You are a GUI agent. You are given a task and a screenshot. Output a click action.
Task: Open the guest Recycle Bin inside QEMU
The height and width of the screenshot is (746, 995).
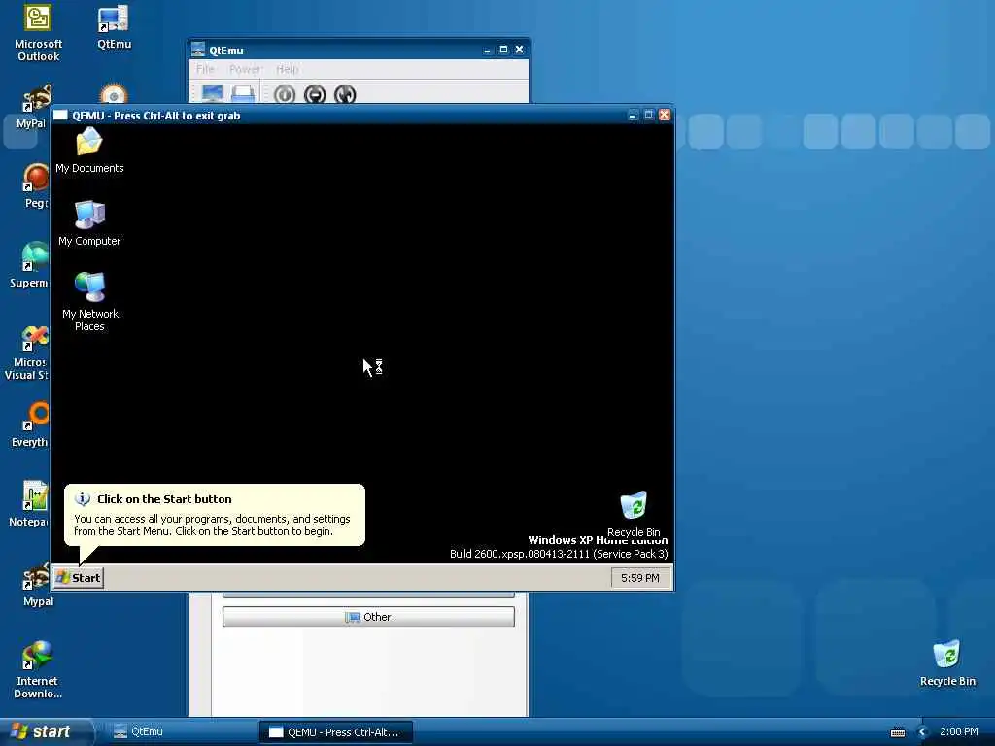[x=634, y=514]
